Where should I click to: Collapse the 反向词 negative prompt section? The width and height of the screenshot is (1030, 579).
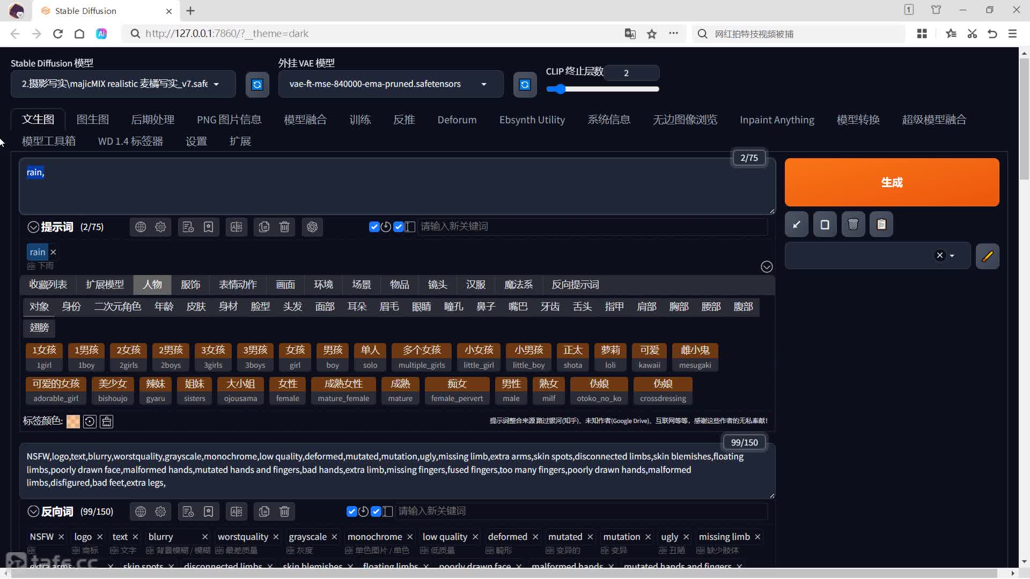point(33,511)
